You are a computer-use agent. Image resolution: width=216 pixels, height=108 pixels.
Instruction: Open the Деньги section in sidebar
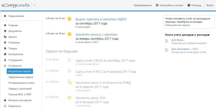pos(12,37)
